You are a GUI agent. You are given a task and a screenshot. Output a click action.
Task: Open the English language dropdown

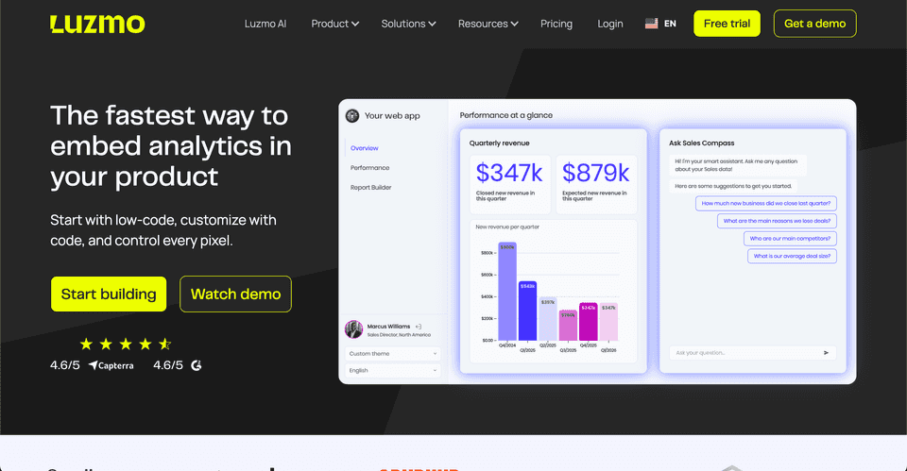click(x=393, y=370)
